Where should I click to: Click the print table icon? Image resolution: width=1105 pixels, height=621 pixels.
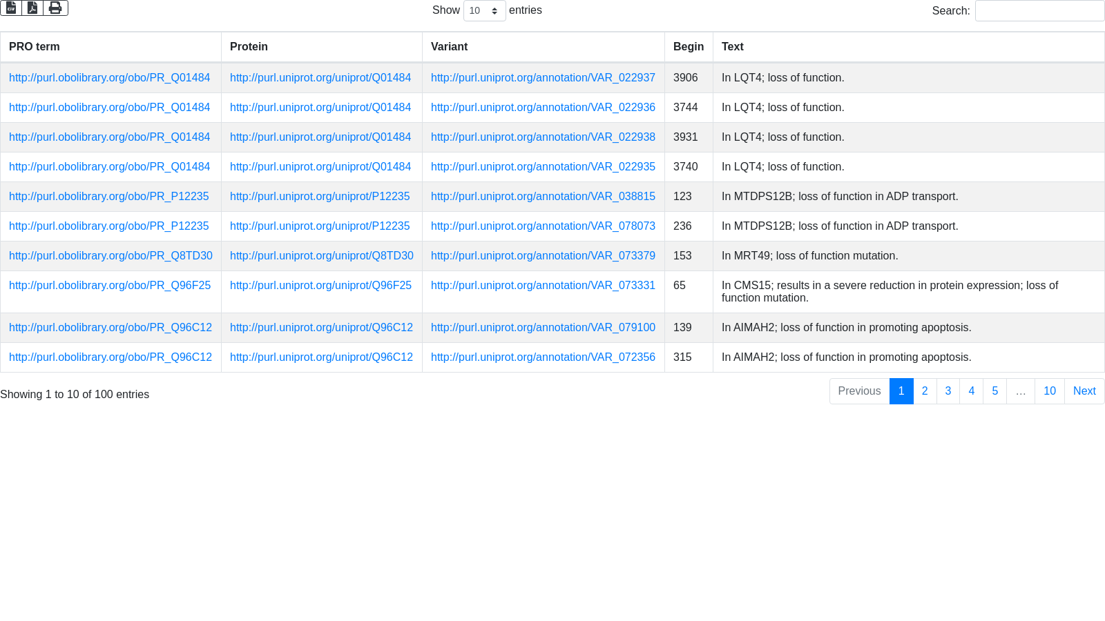[x=55, y=8]
